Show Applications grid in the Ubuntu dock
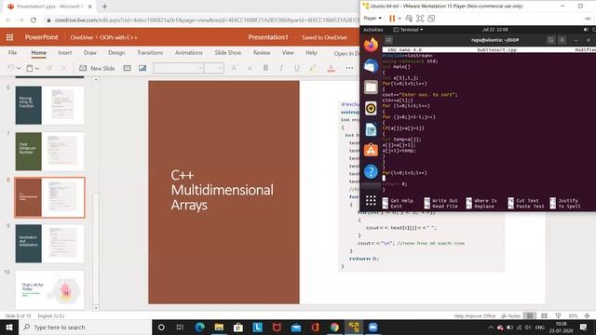This screenshot has height=335, width=596. coord(371,200)
